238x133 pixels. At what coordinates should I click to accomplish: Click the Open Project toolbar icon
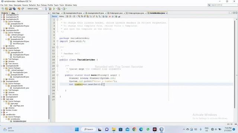point(10,9)
